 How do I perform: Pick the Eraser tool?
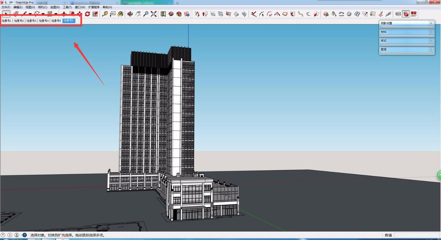(x=15, y=14)
